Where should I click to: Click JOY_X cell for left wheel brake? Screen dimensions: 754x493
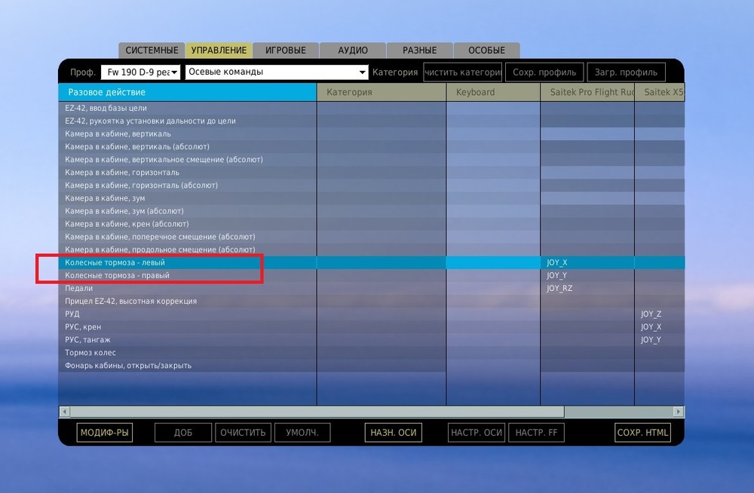587,262
